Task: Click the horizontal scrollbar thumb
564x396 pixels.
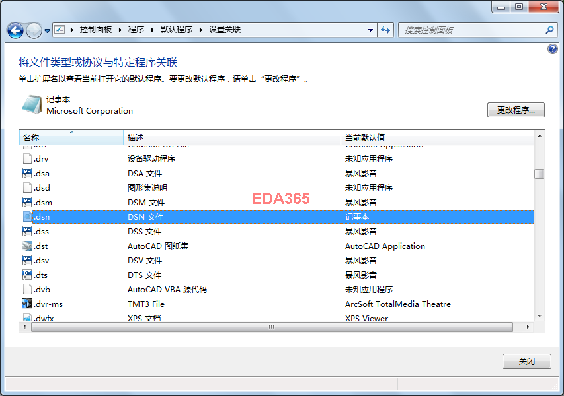Action: [x=272, y=327]
